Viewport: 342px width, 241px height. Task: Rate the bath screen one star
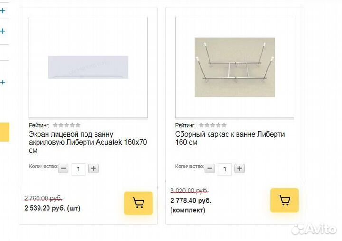pos(55,125)
